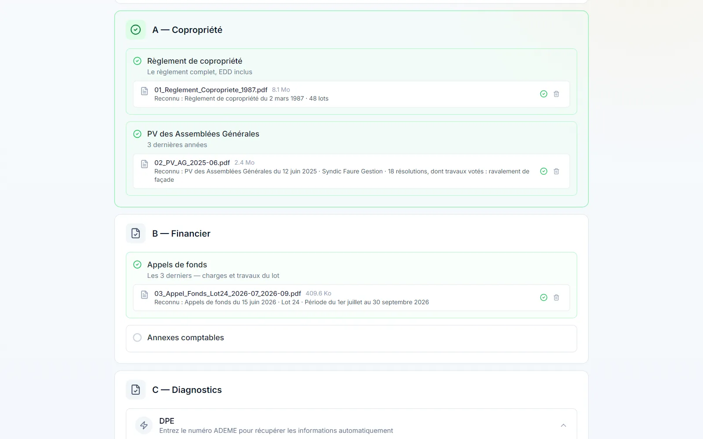Click the check circle beside PV des Assemblées Générales
The height and width of the screenshot is (439, 703).
pyautogui.click(x=137, y=134)
